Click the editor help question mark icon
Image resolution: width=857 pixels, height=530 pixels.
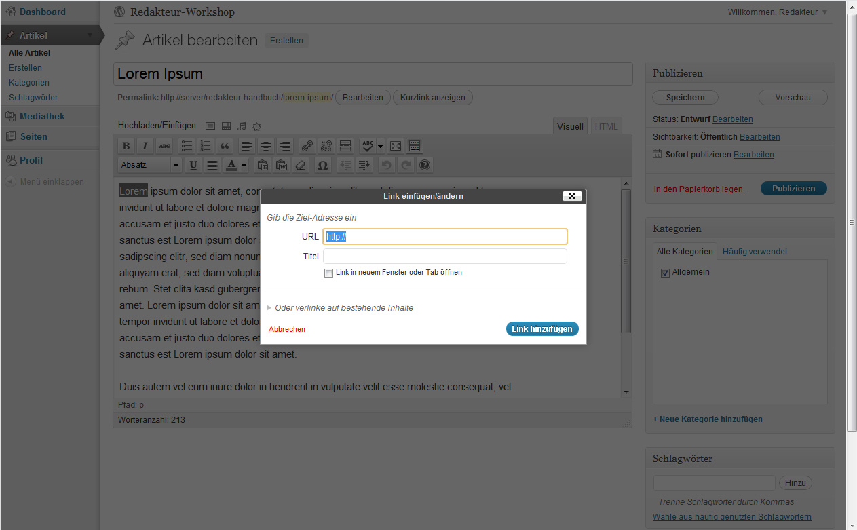[425, 165]
